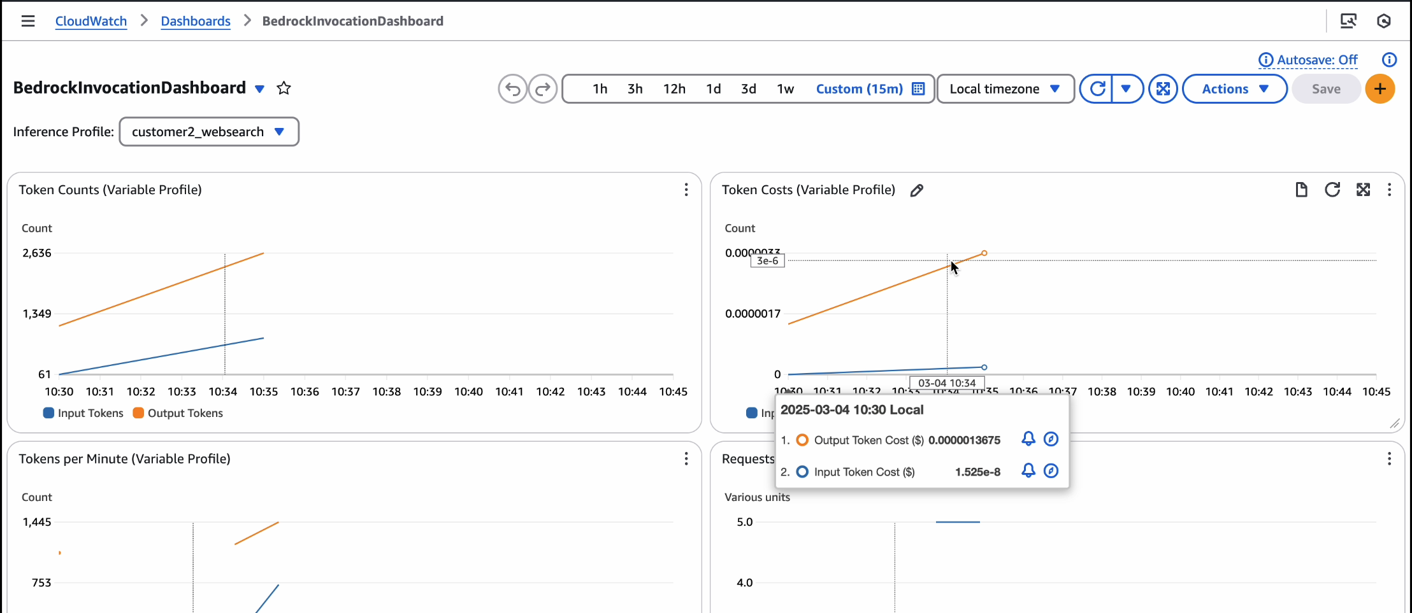Click the Output Tokens legend swatch
Image resolution: width=1412 pixels, height=613 pixels.
[x=138, y=413]
